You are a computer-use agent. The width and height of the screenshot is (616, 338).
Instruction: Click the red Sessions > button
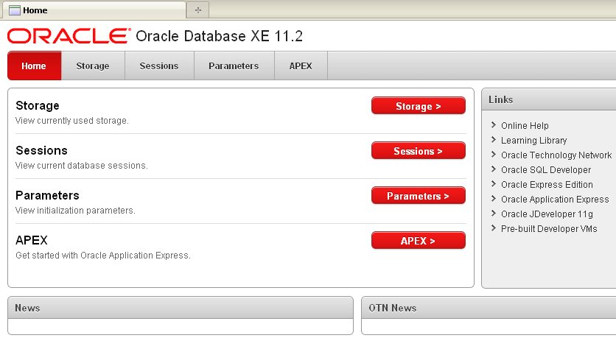419,151
